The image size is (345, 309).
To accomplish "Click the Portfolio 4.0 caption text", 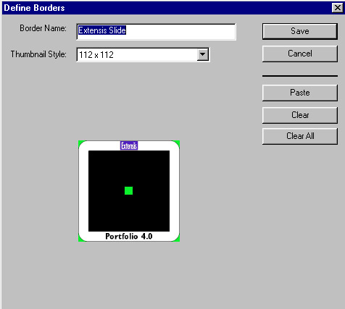I will coord(129,236).
